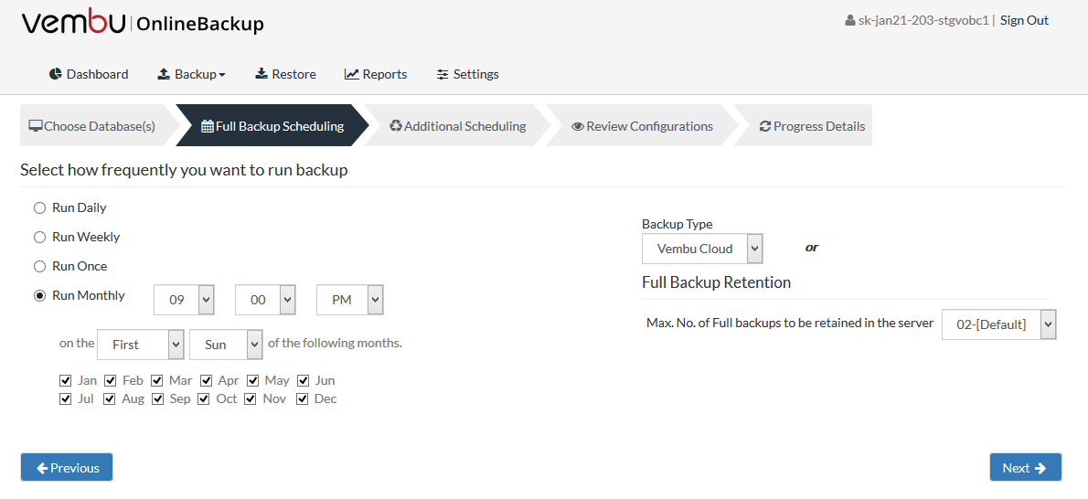
Task: Click the Next button
Action: (1025, 468)
